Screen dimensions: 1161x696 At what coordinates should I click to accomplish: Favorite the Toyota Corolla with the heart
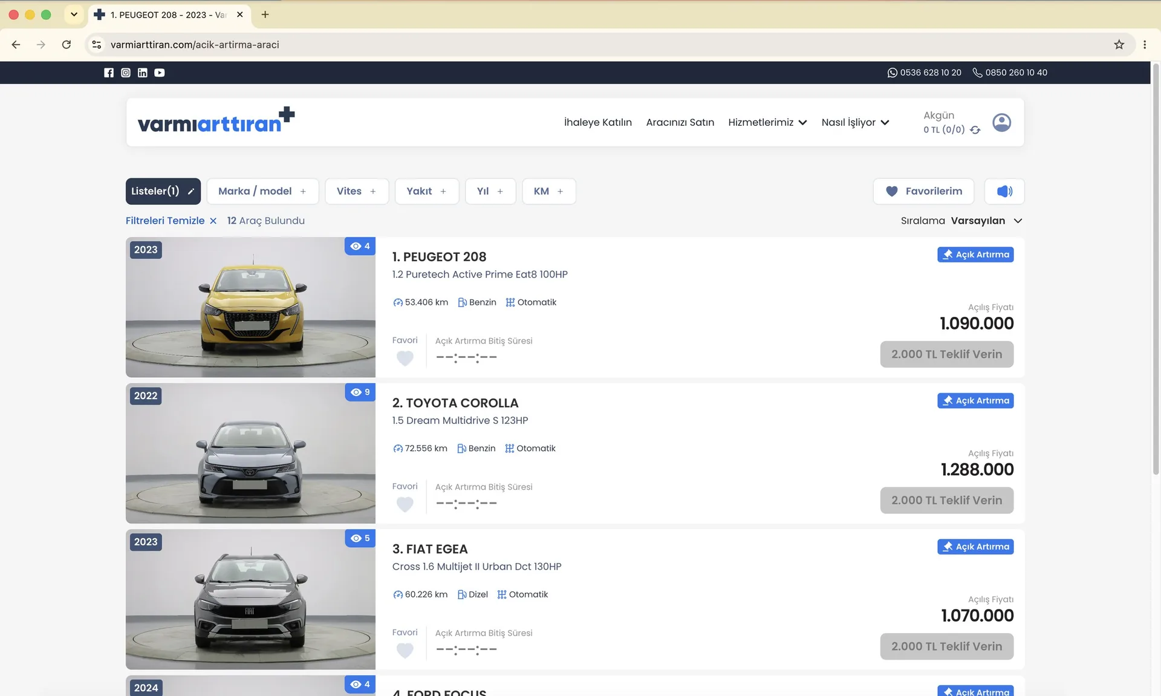tap(405, 504)
